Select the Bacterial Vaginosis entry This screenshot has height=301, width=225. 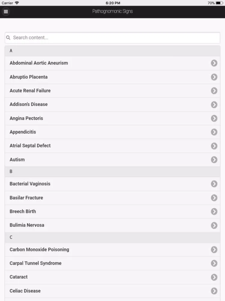[x=30, y=184]
